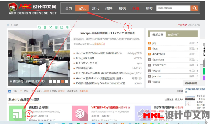Click the ARC cube logo
Image resolution: width=212 pixels, height=124 pixels.
[12, 7]
